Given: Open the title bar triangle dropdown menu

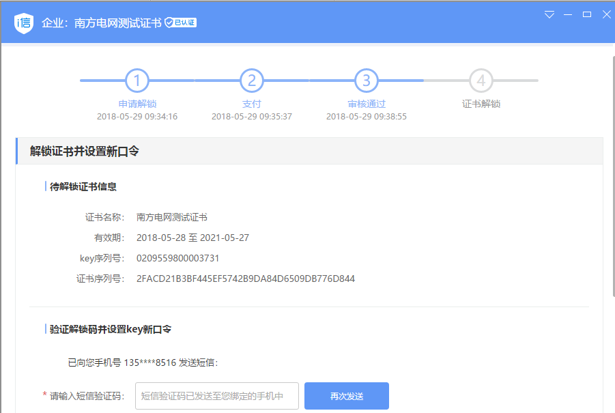Looking at the screenshot, I should click(549, 14).
